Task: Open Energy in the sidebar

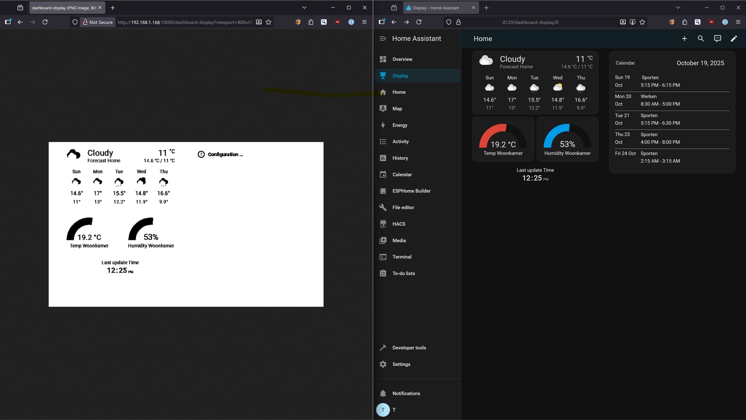Action: [399, 125]
